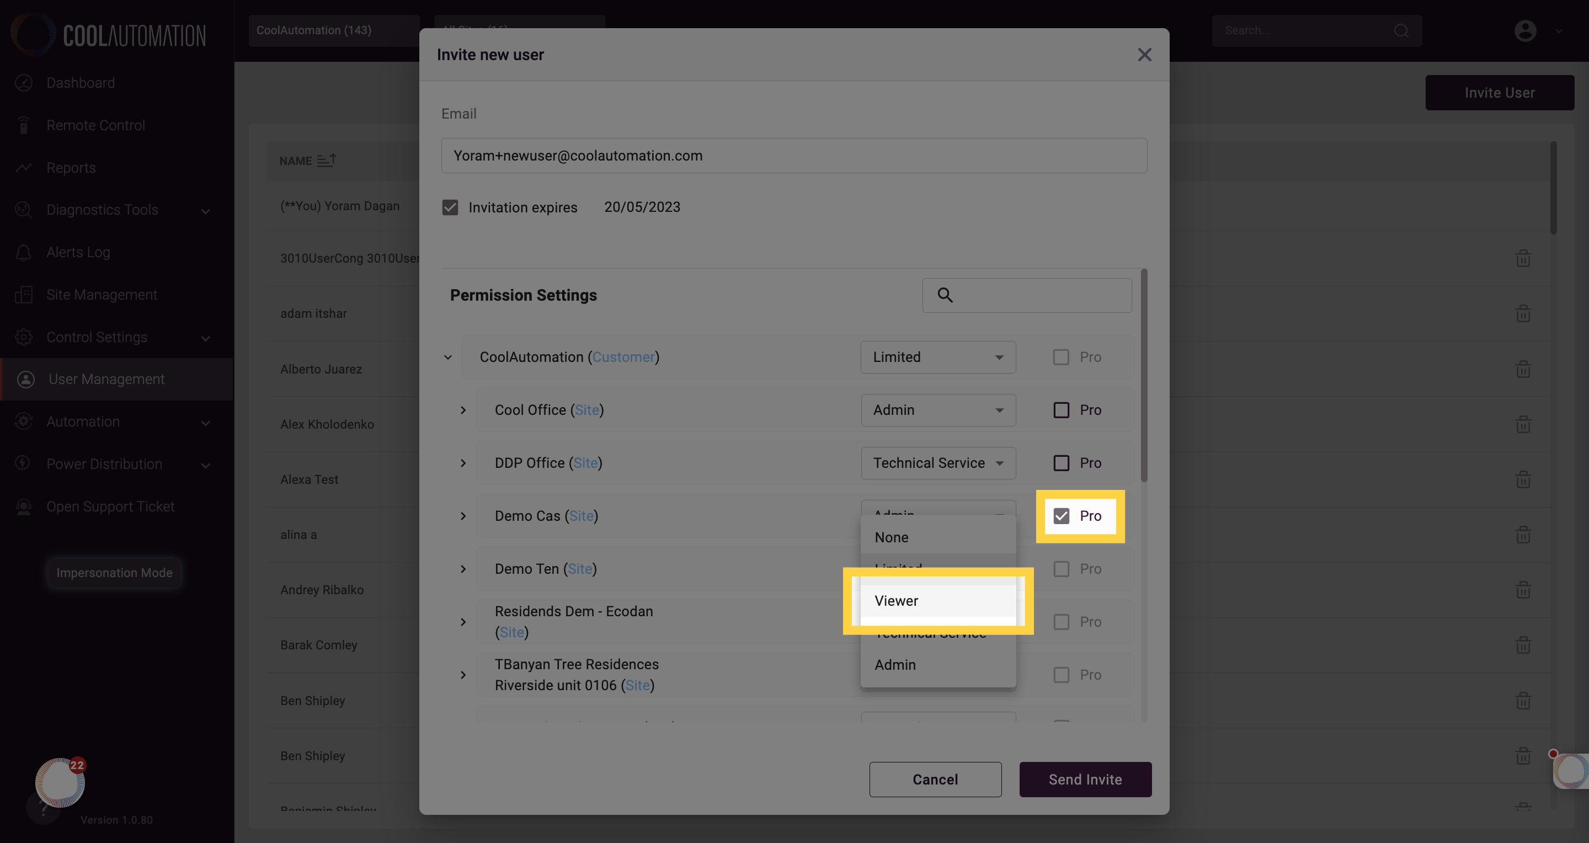
Task: Click the Dashboard sidebar icon
Action: (x=23, y=83)
